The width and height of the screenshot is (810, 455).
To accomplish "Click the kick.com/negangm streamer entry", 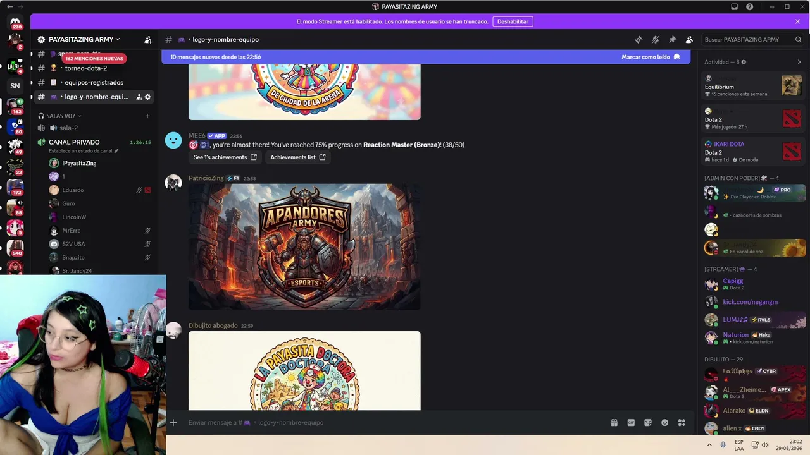I will click(753, 302).
